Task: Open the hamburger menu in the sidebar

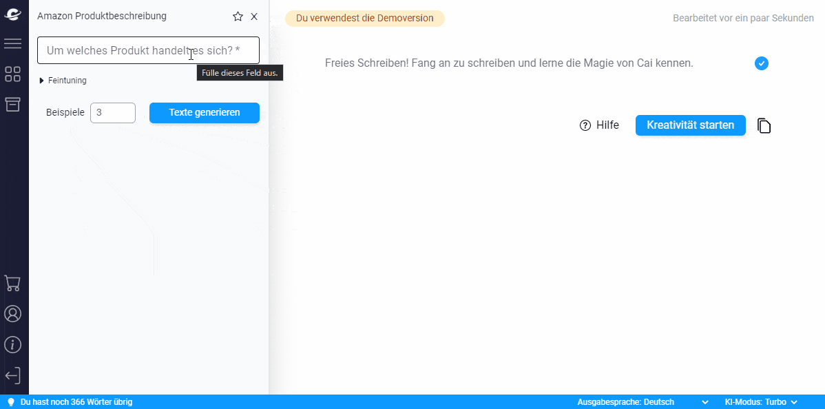Action: pyautogui.click(x=12, y=43)
